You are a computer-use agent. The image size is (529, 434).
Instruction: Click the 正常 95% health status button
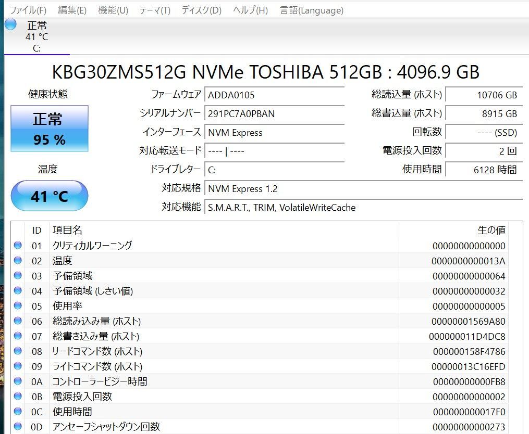(50, 128)
